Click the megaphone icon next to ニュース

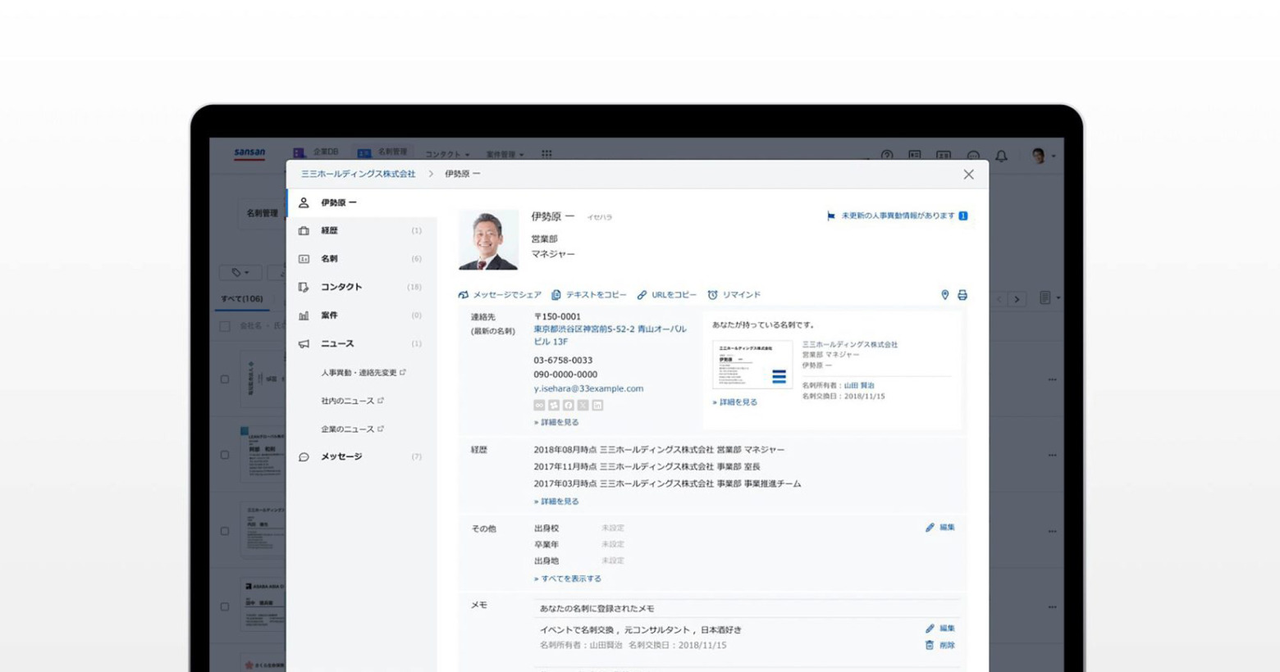point(304,344)
